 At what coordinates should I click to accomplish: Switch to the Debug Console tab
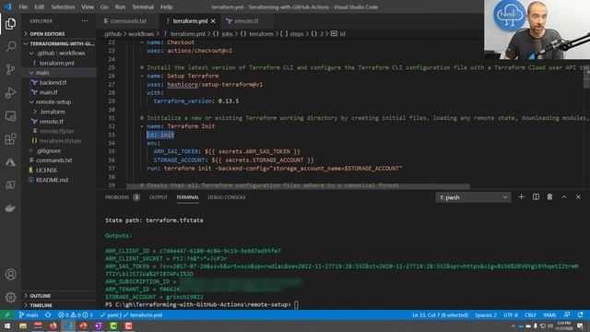(x=227, y=197)
